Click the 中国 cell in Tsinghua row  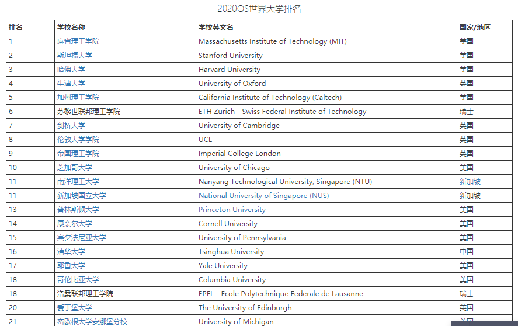coord(485,252)
